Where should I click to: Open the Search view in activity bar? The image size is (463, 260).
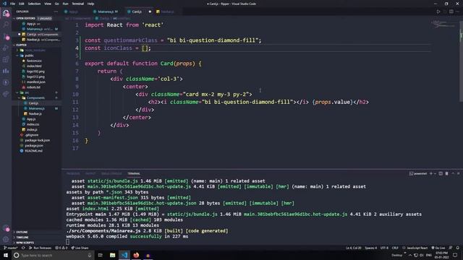[x=6, y=25]
